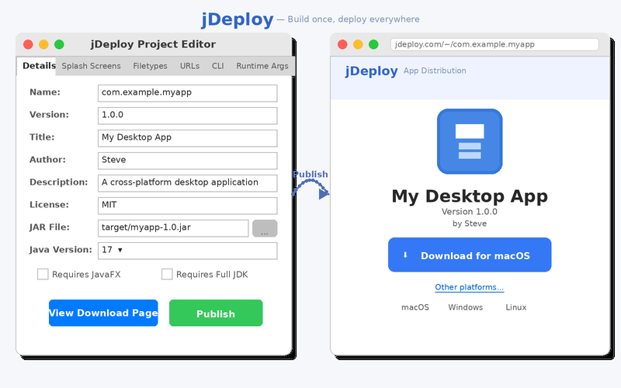Click the jDeploy logo in the browser page header
Screen dimensions: 621x388
tap(371, 71)
